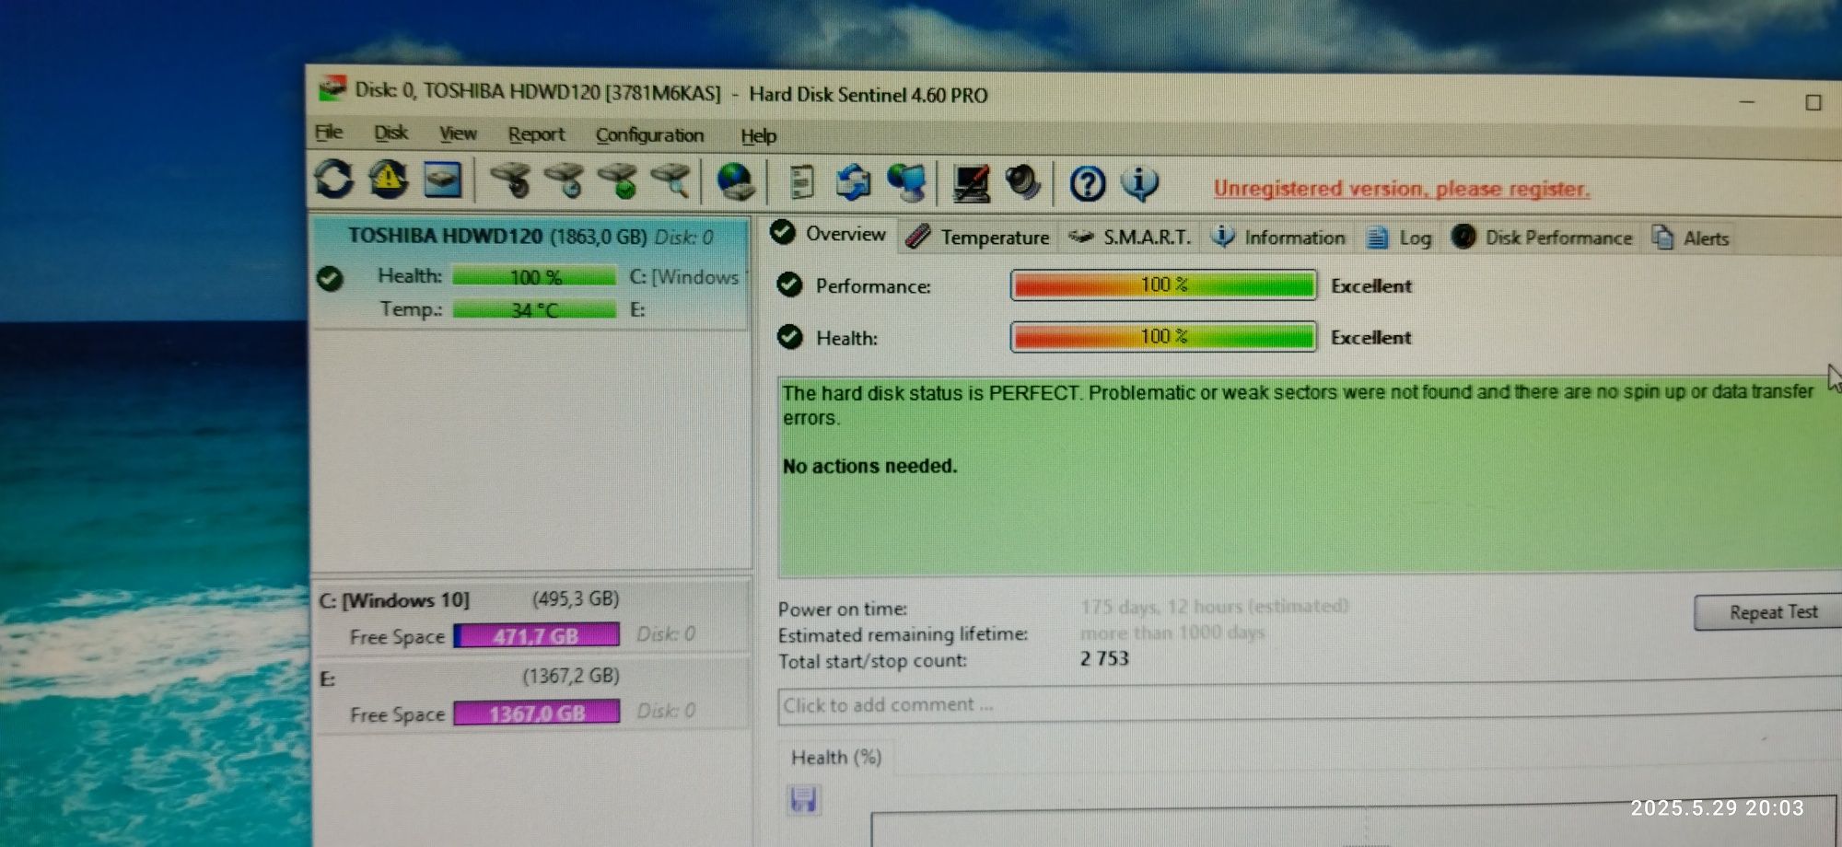Click the laptop with red pen icon
The image size is (1842, 847).
point(972,183)
